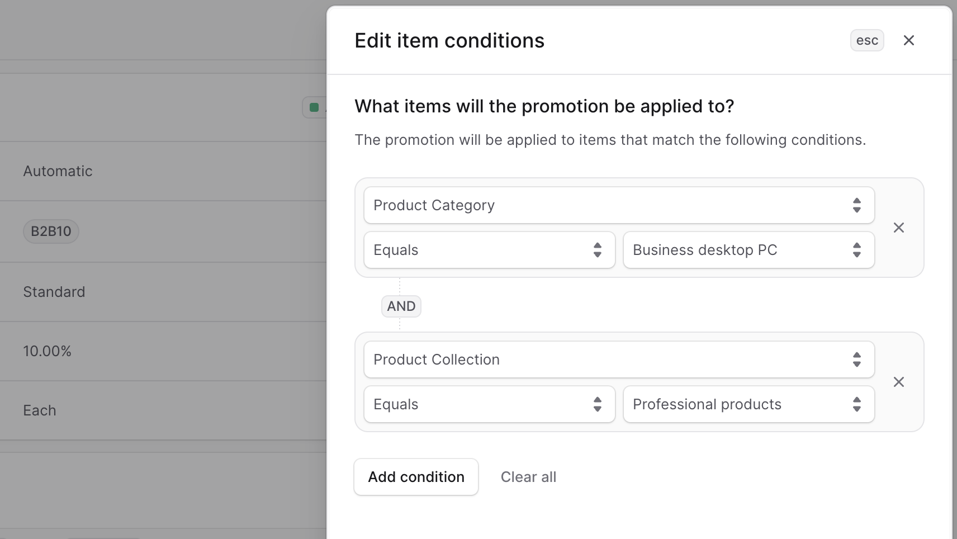Open the Product Collection attribute dropdown

tap(619, 360)
